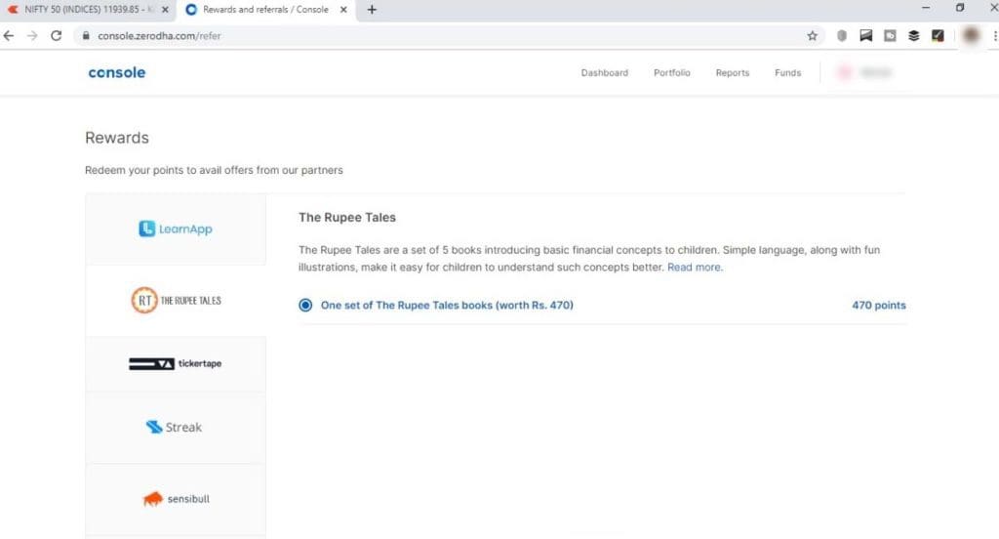Click the black checkmark extension icon

click(938, 36)
